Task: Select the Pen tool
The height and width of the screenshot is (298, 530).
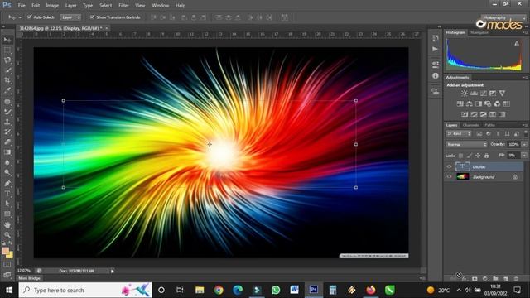Action: [x=7, y=184]
